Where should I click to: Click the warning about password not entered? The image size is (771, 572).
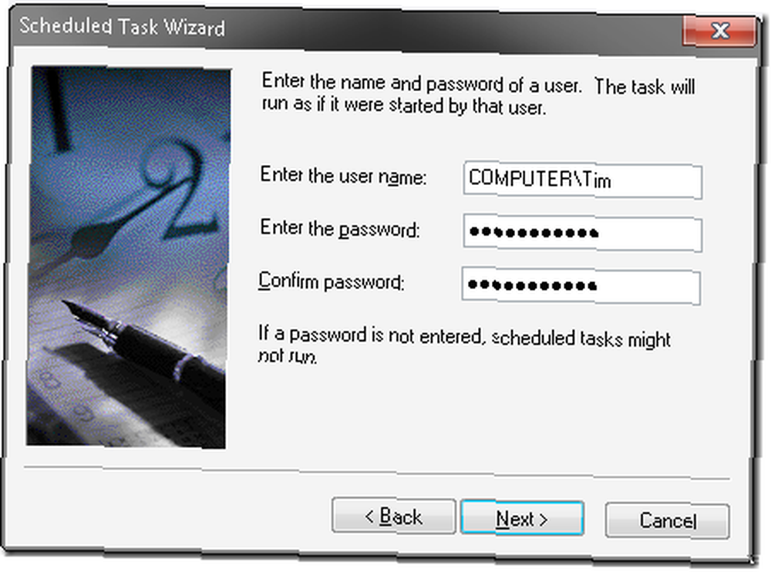pos(464,345)
